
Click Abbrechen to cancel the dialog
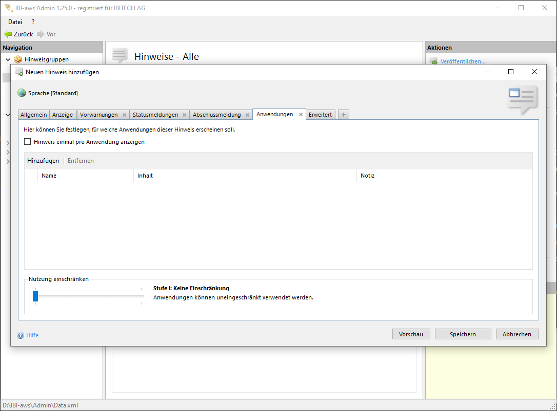click(516, 334)
